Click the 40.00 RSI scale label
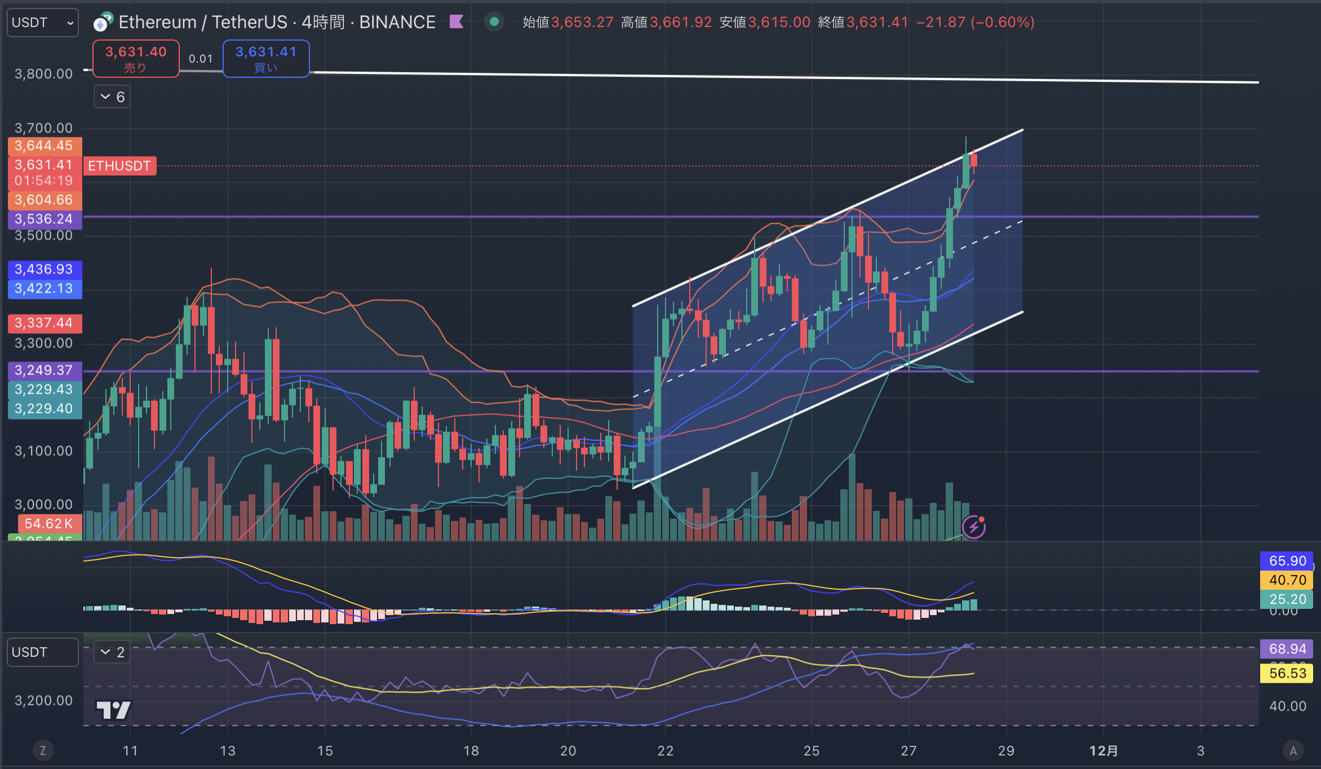Viewport: 1321px width, 769px height. coord(1287,706)
